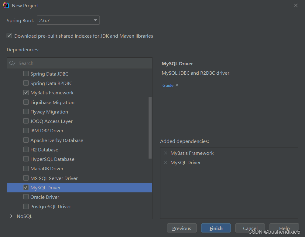This screenshot has width=305, height=237.
Task: Go back with the Previous button
Action: click(181, 228)
